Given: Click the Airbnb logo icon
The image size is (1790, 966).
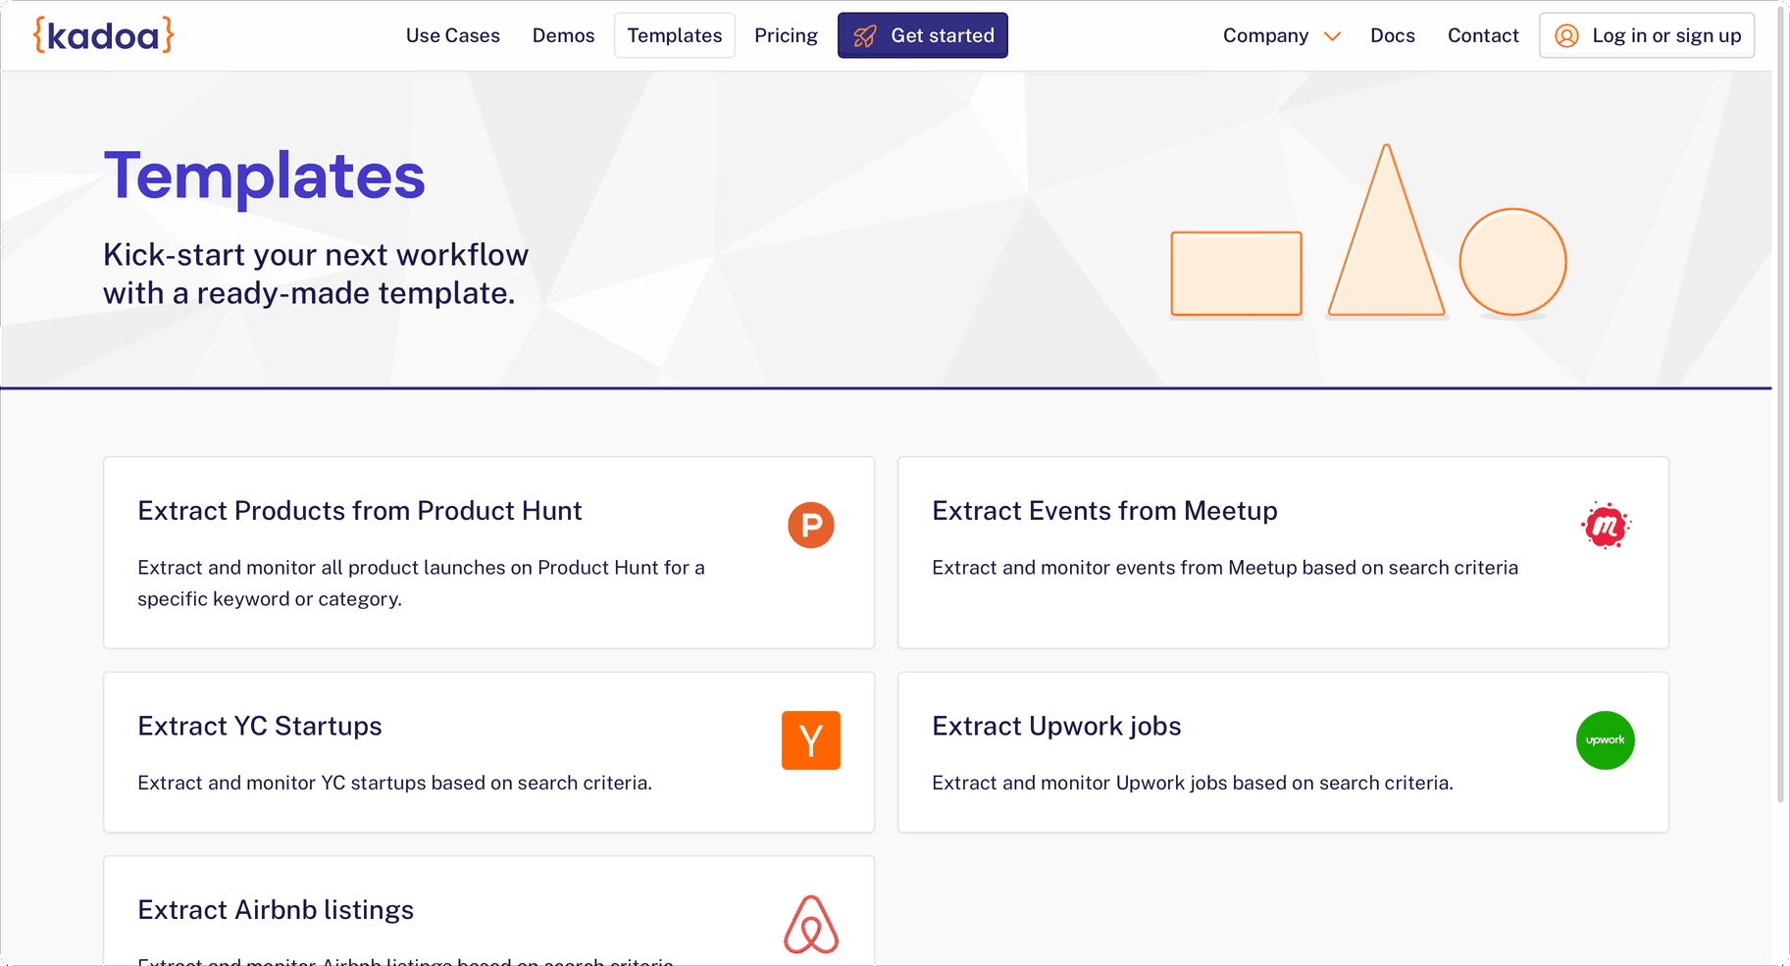Looking at the screenshot, I should pyautogui.click(x=810, y=924).
